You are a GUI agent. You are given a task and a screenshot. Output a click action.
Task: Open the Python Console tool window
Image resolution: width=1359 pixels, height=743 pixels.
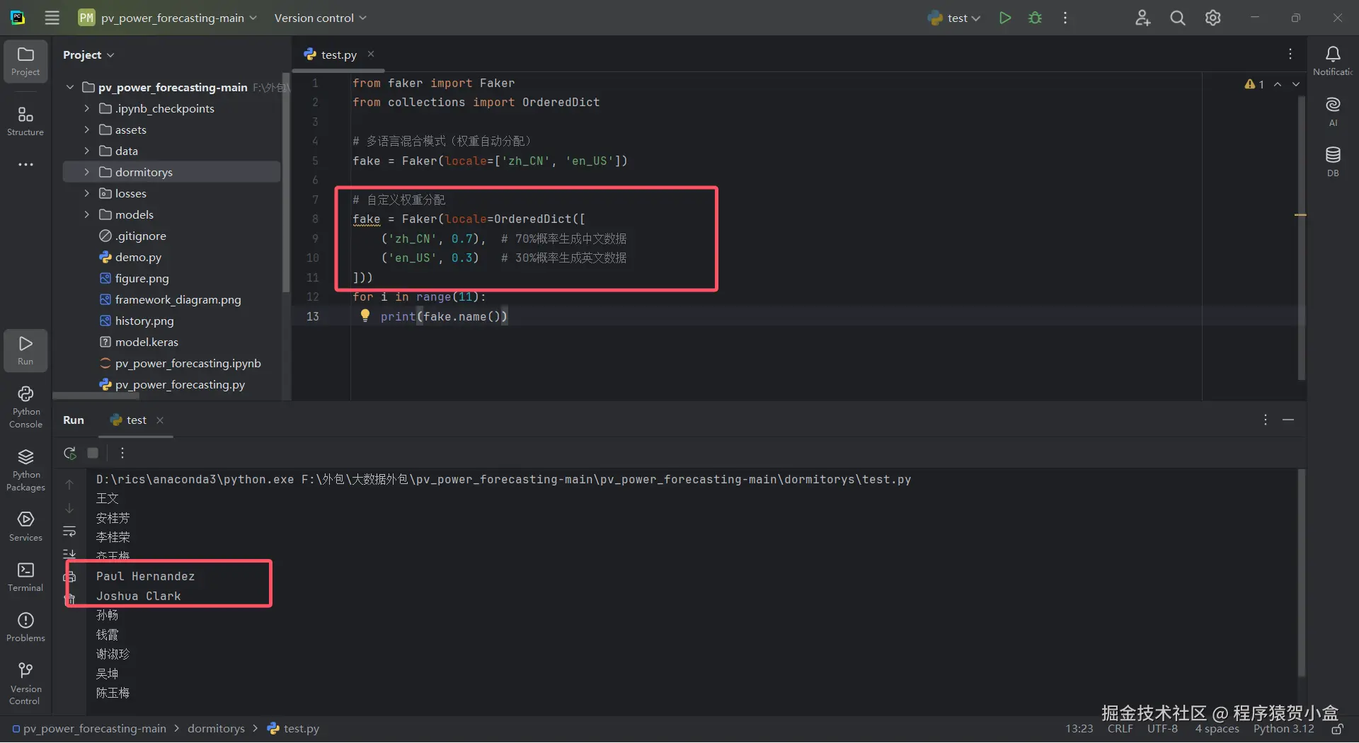click(x=25, y=407)
